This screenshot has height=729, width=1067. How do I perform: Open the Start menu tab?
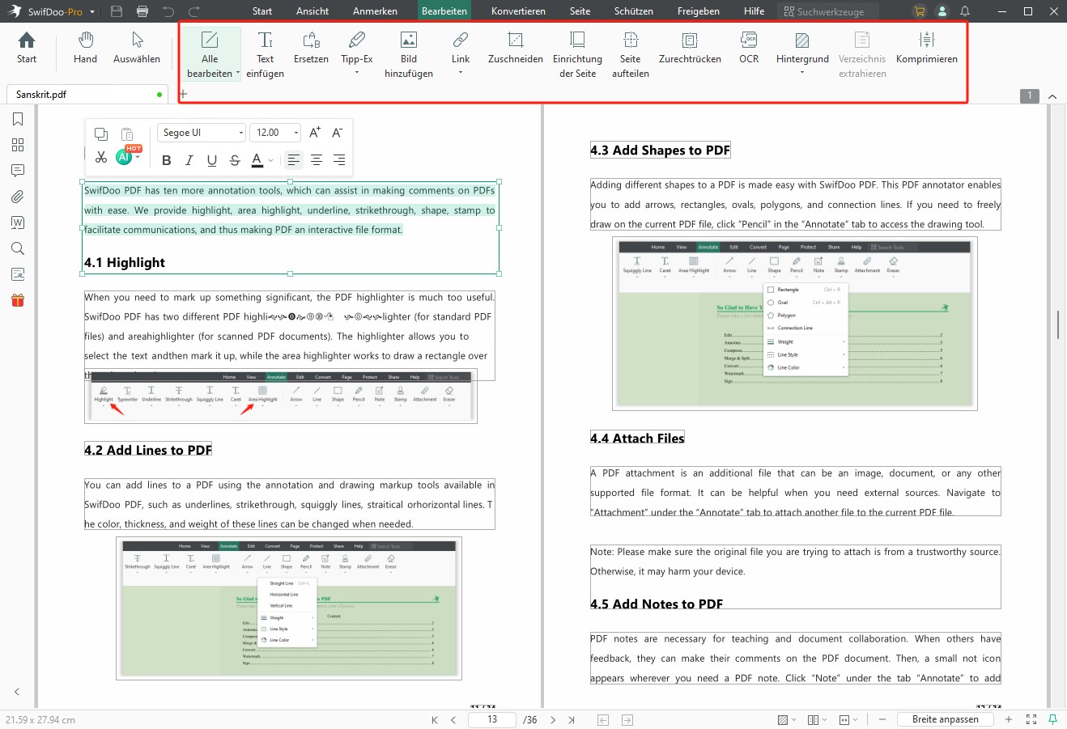(262, 11)
